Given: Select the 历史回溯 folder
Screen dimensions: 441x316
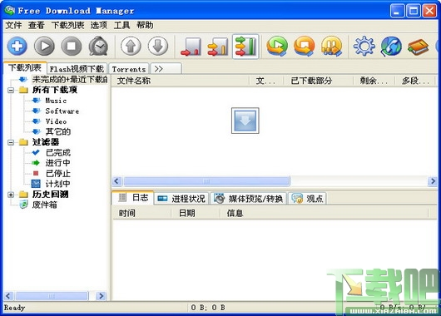Looking at the screenshot, I should (x=50, y=195).
